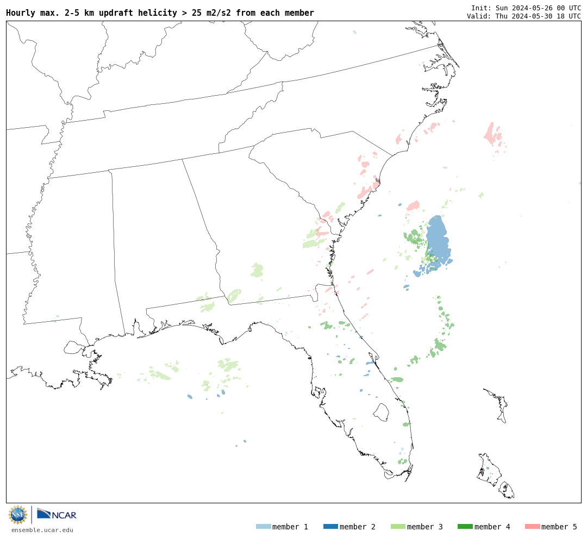Select the 'member 3' legend label

coord(425,527)
